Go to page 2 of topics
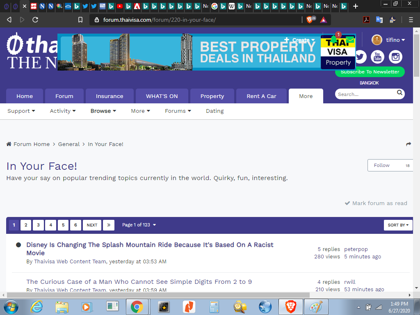 tap(26, 225)
